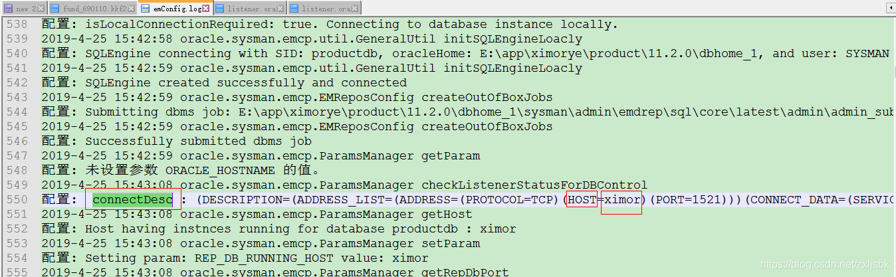896x277 pixels.
Task: Click line number 544 in the margin
Action: click(x=17, y=112)
